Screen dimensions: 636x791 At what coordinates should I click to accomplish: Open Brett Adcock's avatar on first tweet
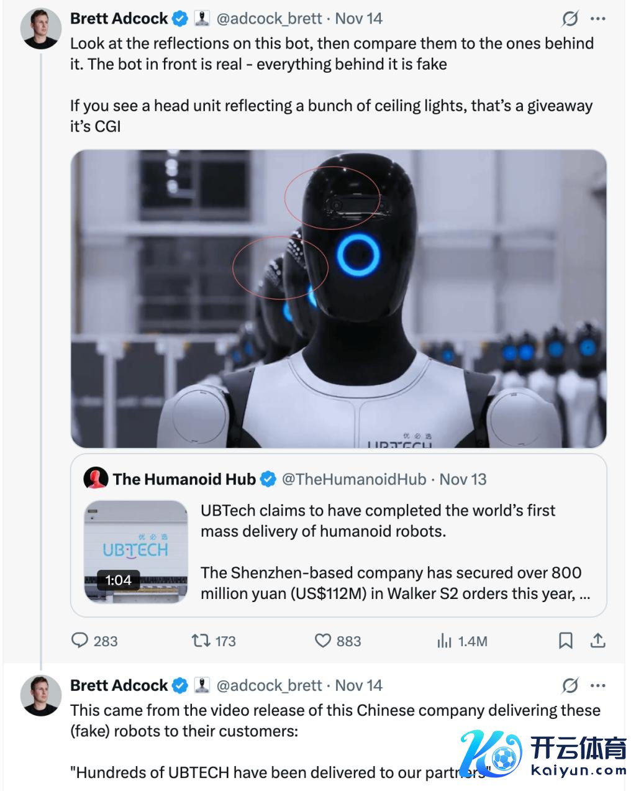(x=41, y=29)
